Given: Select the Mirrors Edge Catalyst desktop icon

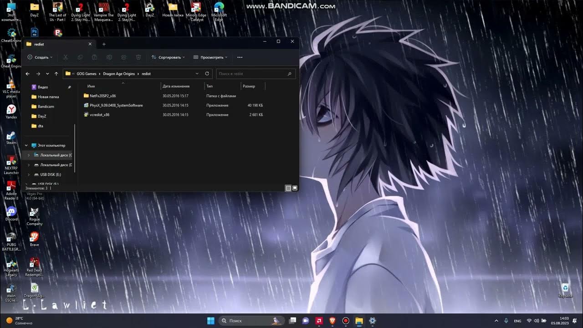Looking at the screenshot, I should point(196,12).
